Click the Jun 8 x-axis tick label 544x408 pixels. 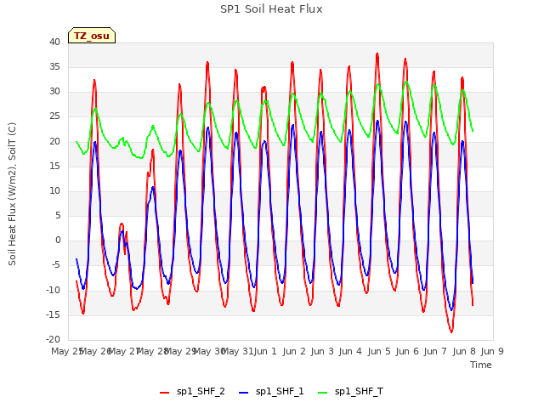(x=464, y=351)
